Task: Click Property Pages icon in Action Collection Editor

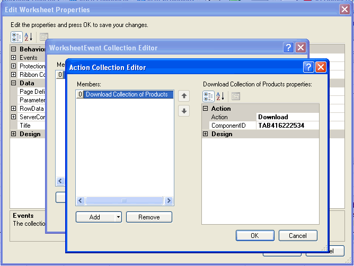Action: (x=236, y=96)
